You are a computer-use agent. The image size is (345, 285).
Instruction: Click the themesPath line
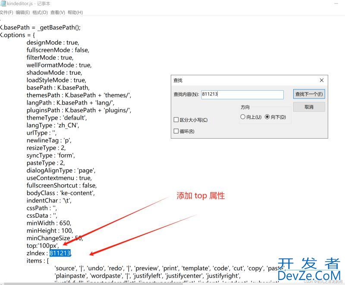79,95
